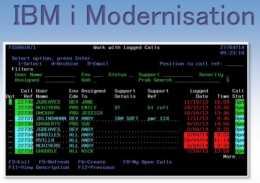Click assigned name SUE
Screen dimensions: 260x183
coord(86,124)
